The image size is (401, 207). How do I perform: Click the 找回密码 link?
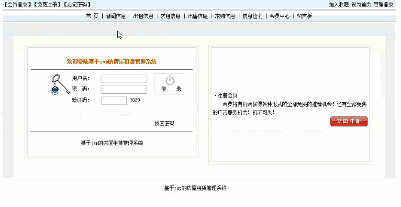(165, 124)
